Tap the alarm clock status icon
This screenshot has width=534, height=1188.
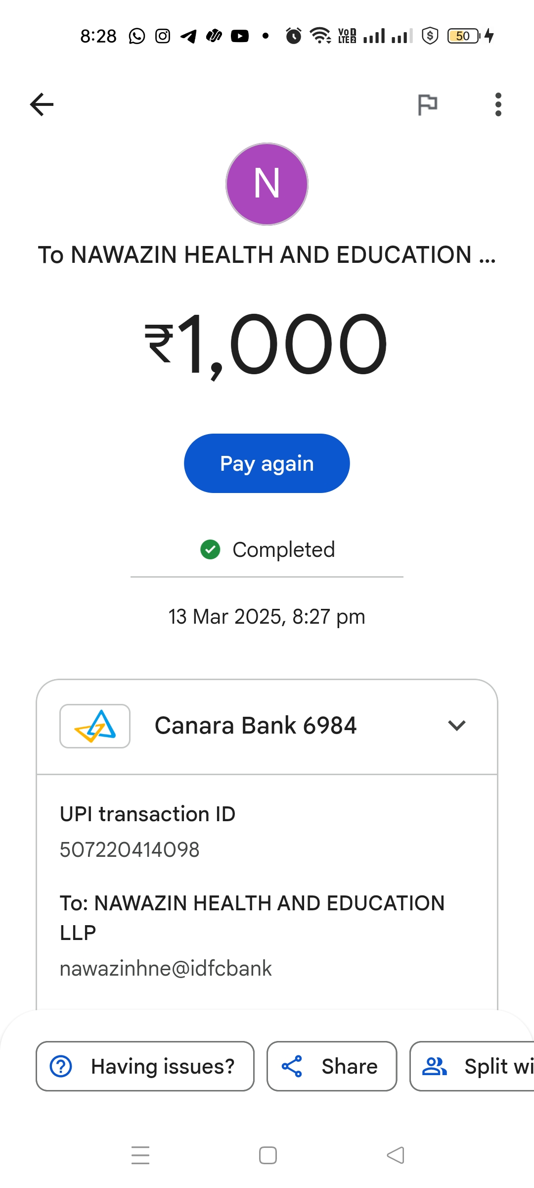pos(294,36)
